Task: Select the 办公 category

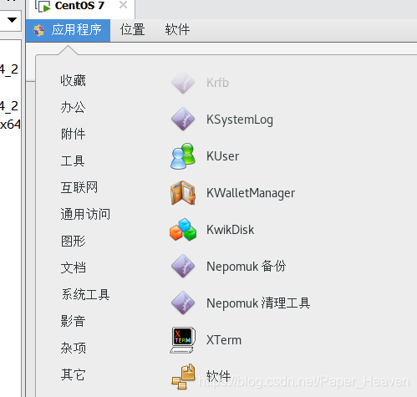Action: tap(73, 107)
